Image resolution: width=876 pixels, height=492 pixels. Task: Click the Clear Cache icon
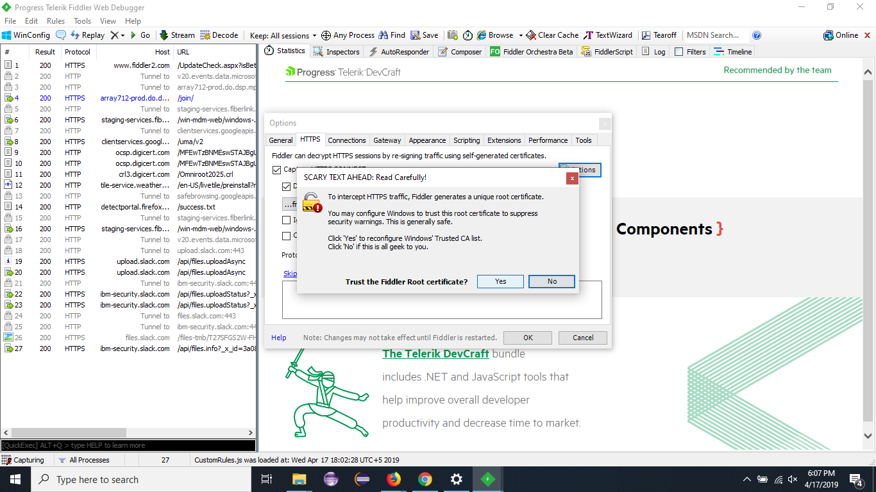coord(531,35)
